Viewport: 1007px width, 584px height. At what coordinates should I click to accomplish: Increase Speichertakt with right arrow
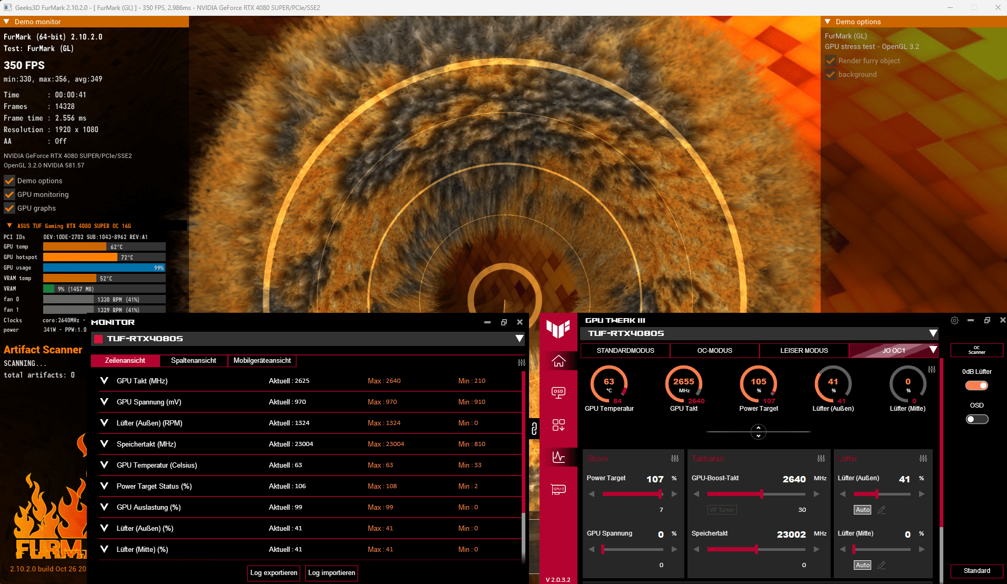click(816, 549)
